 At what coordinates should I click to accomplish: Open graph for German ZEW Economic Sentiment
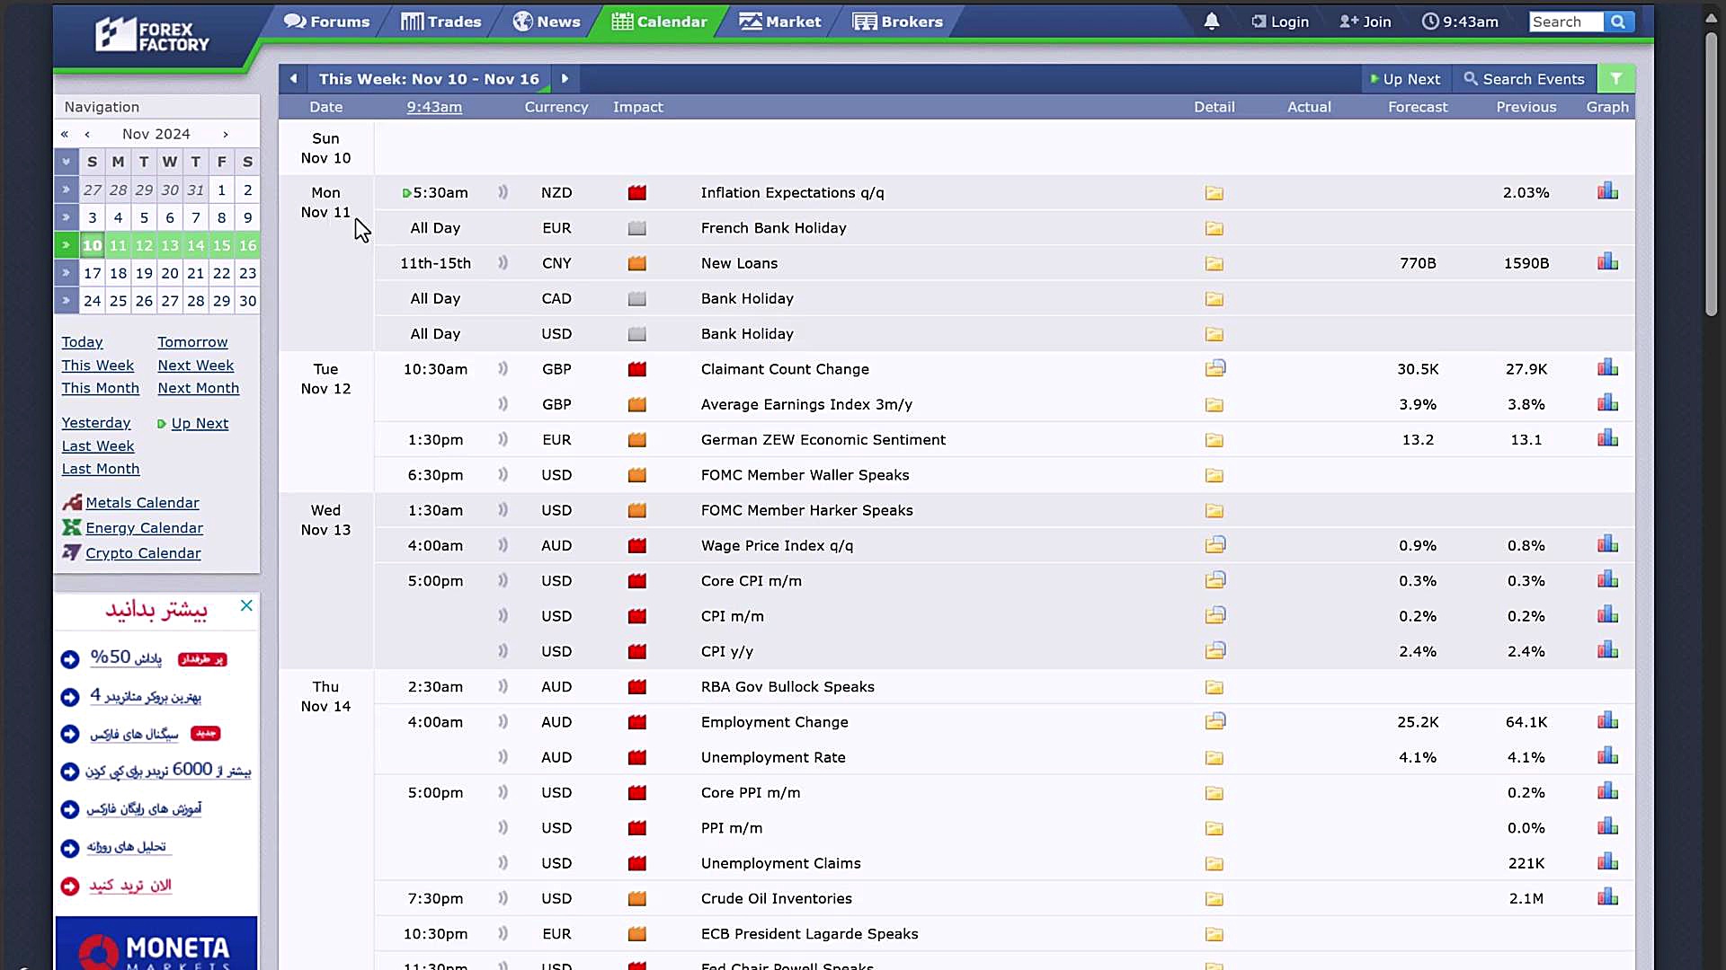[1607, 438]
